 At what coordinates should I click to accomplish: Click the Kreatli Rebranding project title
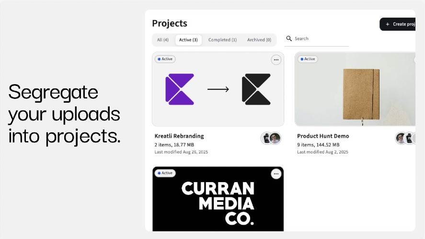(179, 136)
